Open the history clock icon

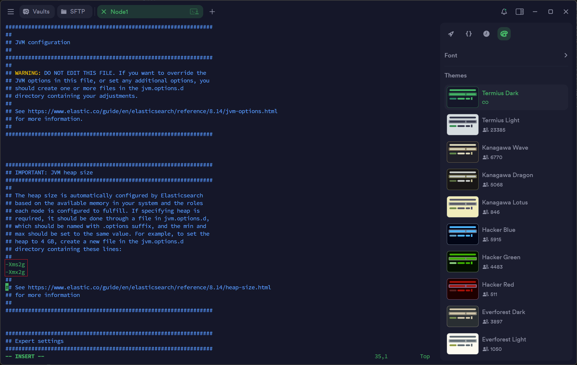[486, 34]
